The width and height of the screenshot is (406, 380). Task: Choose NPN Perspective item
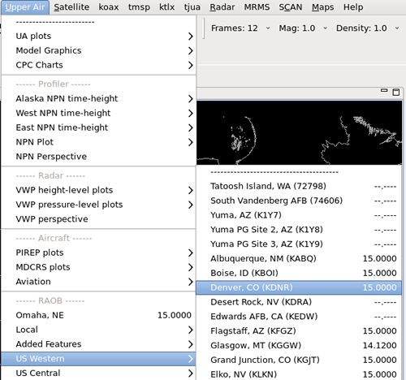click(x=98, y=157)
